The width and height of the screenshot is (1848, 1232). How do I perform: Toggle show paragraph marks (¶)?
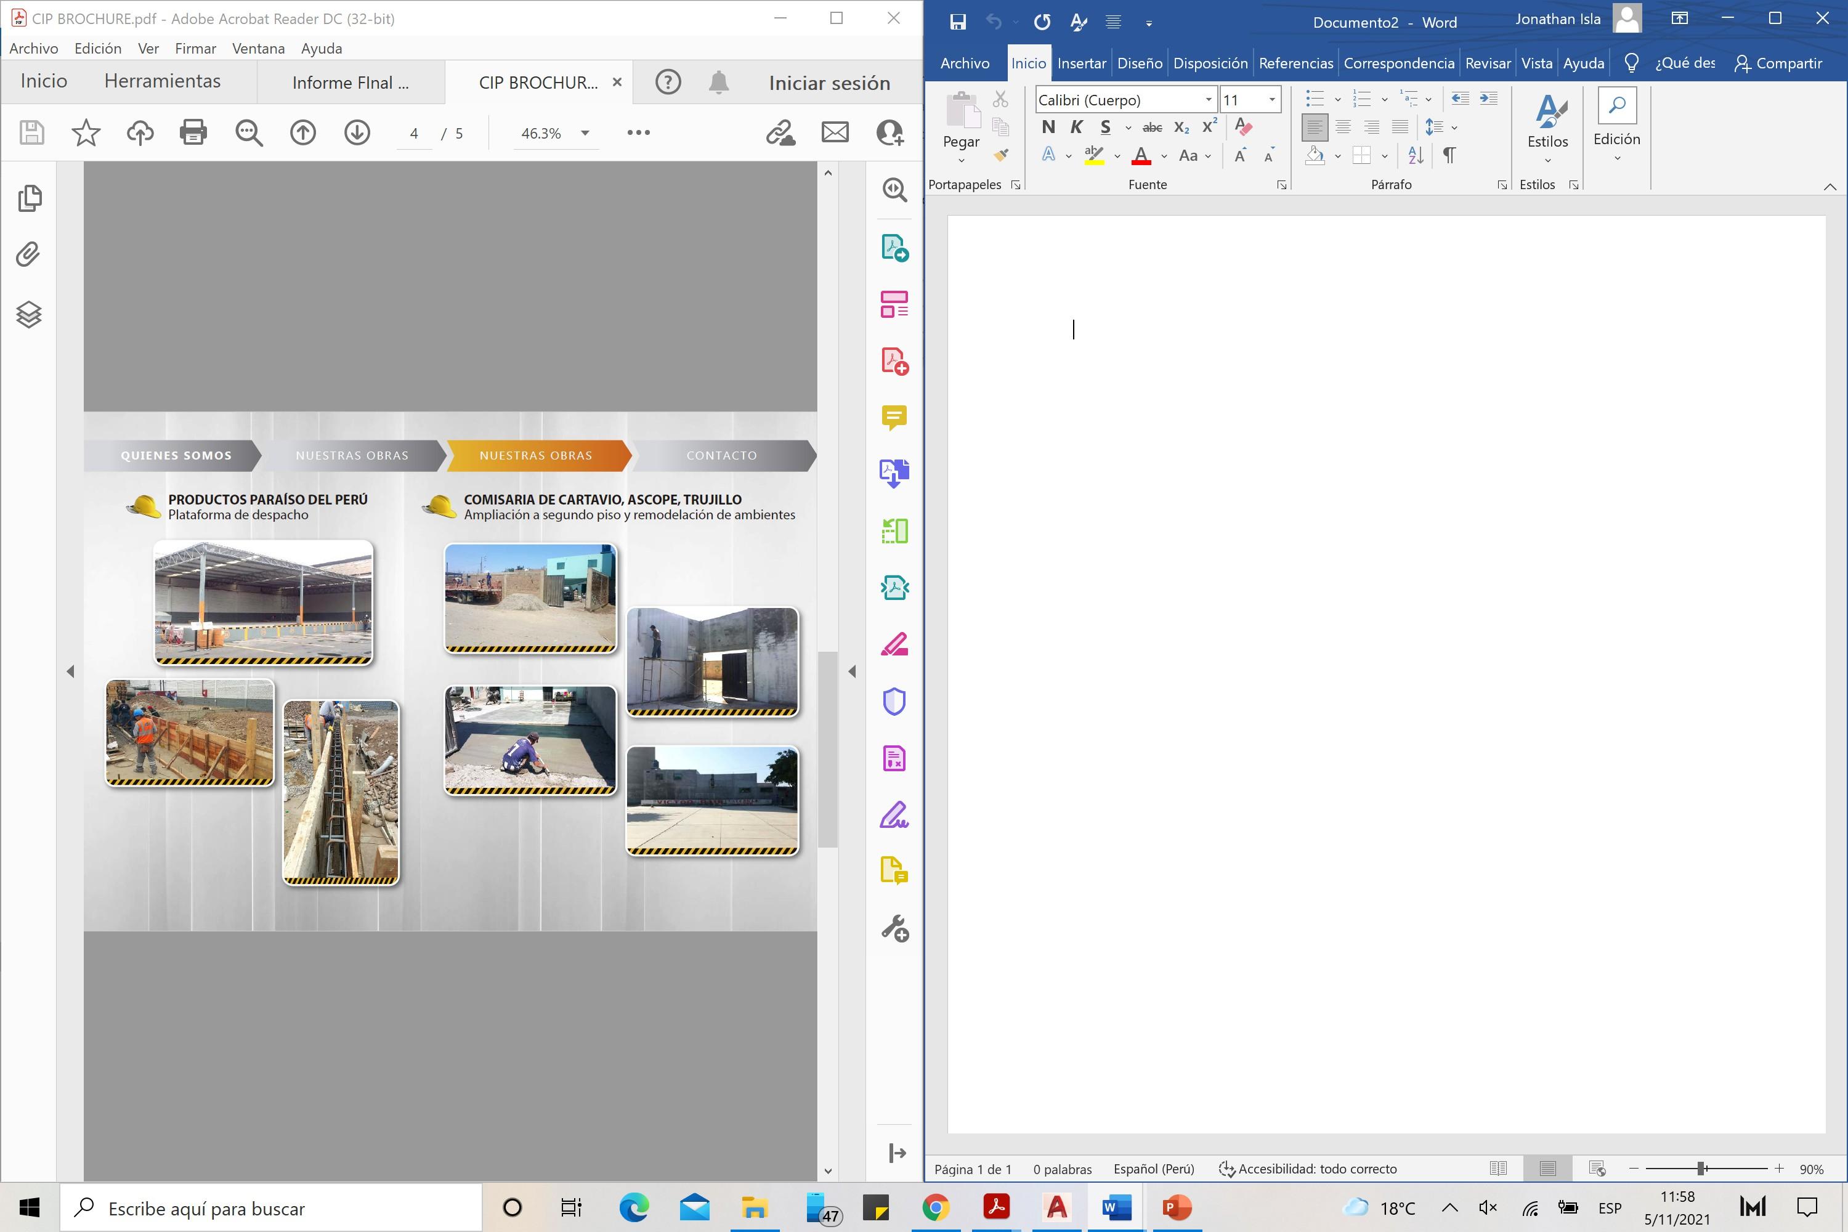tap(1449, 156)
